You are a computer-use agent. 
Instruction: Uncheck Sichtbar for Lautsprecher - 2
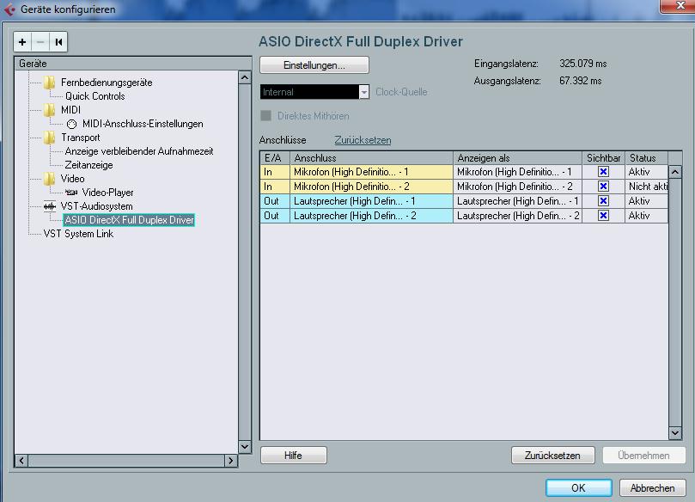tap(603, 216)
